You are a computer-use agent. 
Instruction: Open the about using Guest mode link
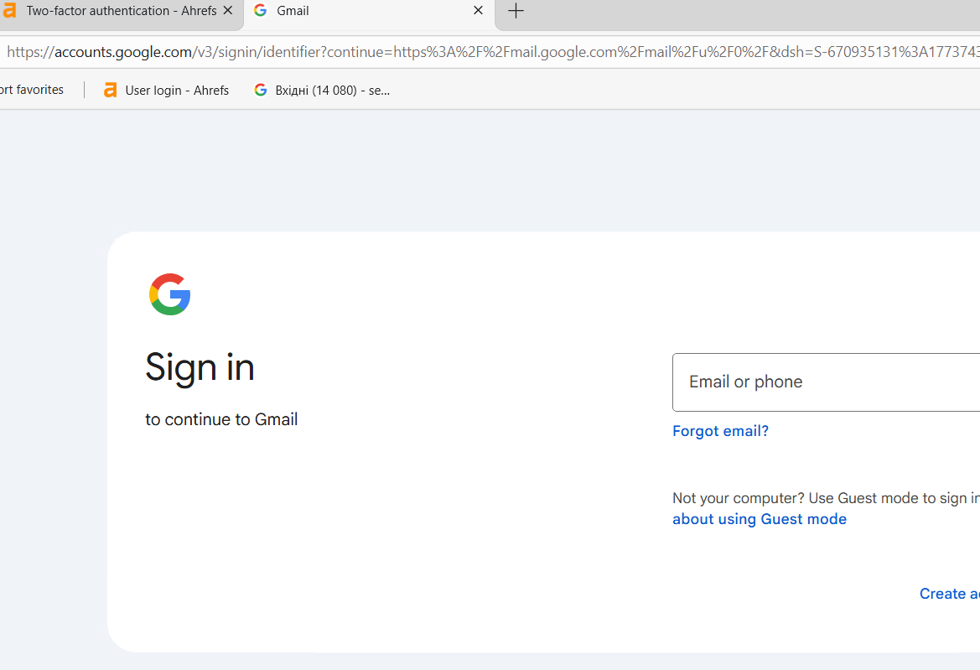[759, 519]
